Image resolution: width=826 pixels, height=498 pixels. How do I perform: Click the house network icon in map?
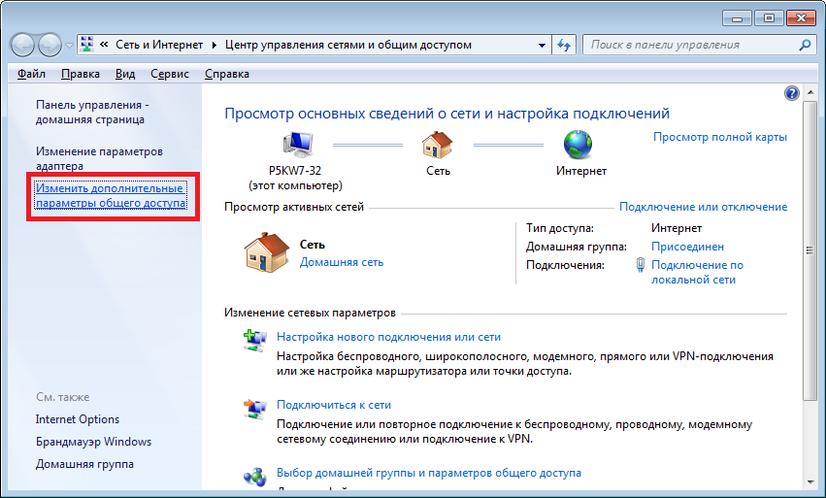coord(438,146)
